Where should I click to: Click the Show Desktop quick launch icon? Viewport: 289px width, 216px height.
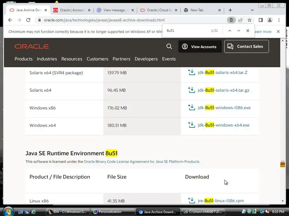pyautogui.click(x=20, y=212)
